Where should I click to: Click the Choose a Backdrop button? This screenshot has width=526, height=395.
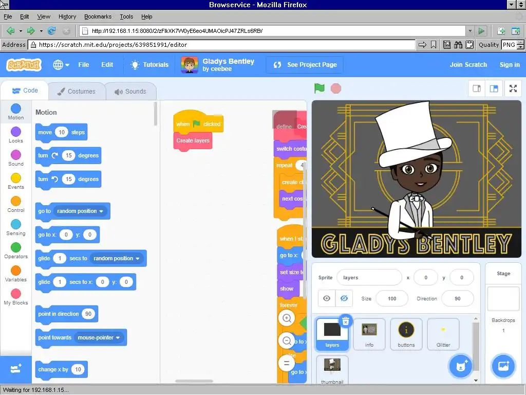pyautogui.click(x=503, y=366)
